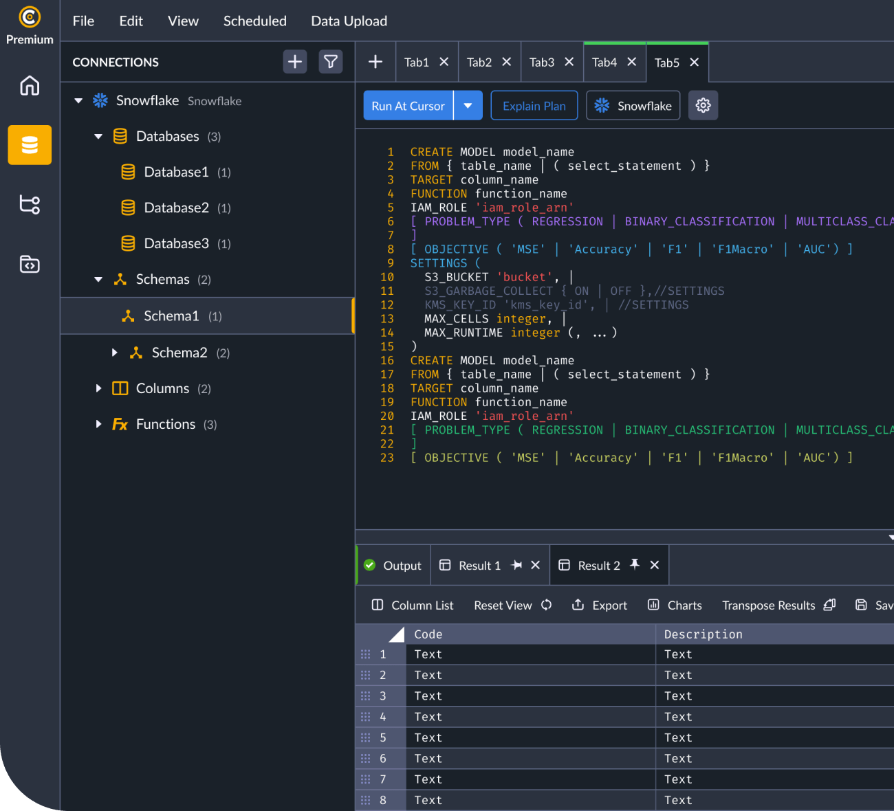Open the Edit menu
This screenshot has height=811, width=894.
click(x=131, y=21)
